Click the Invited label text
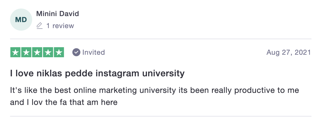 coord(93,52)
